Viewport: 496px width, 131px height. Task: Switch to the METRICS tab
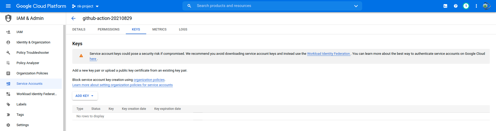tap(159, 29)
